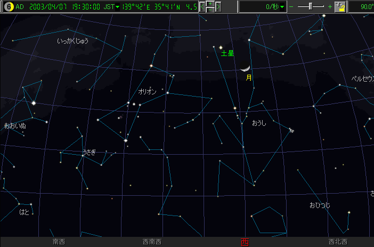Toggle the yellow lock icon
The height and width of the screenshot is (247, 374).
[x=340, y=7]
